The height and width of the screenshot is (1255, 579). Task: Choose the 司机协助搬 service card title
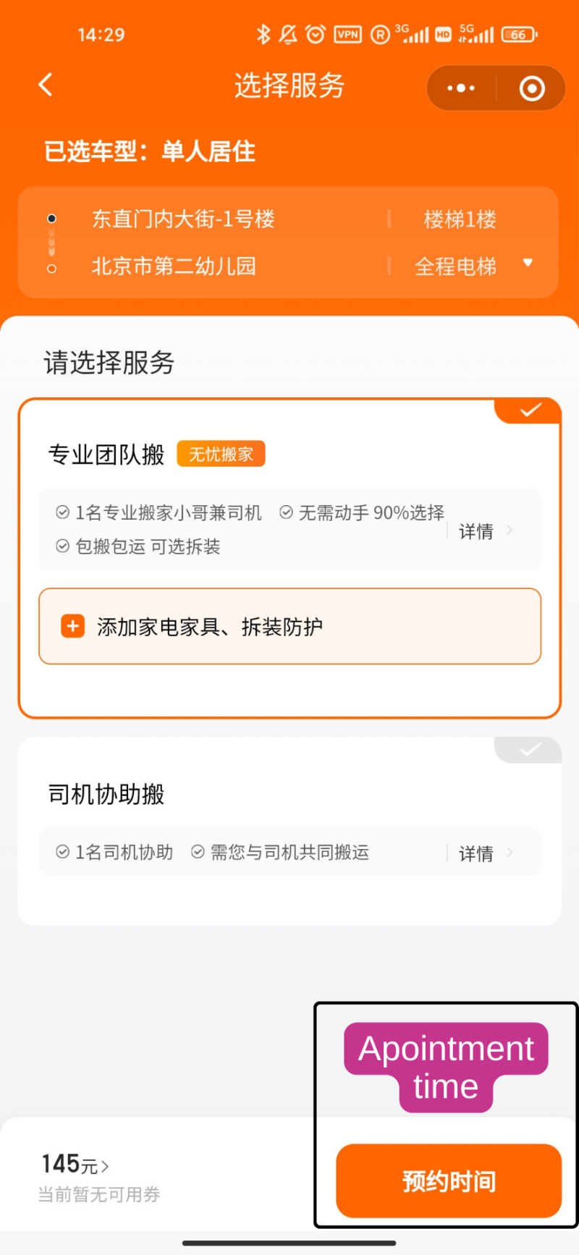106,794
